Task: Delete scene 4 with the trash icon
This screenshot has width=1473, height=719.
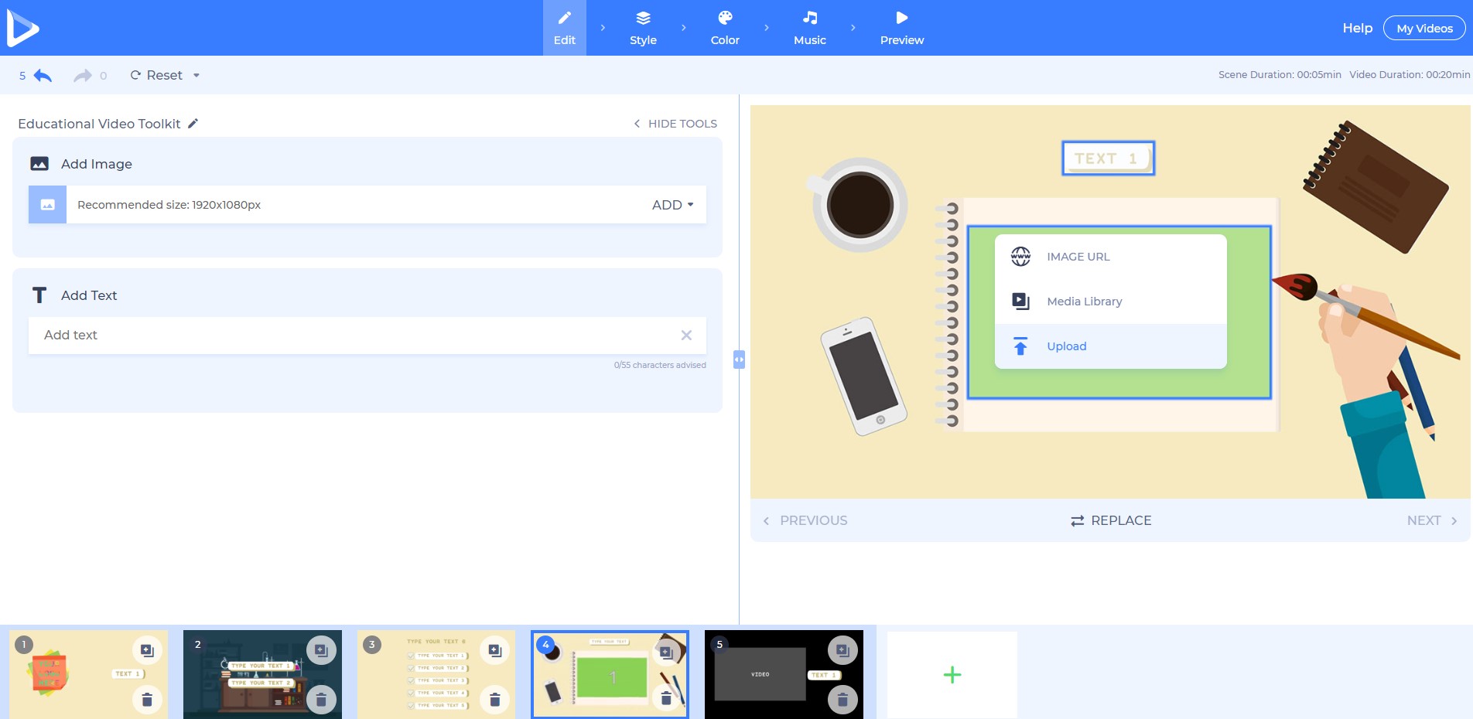Action: 667,699
